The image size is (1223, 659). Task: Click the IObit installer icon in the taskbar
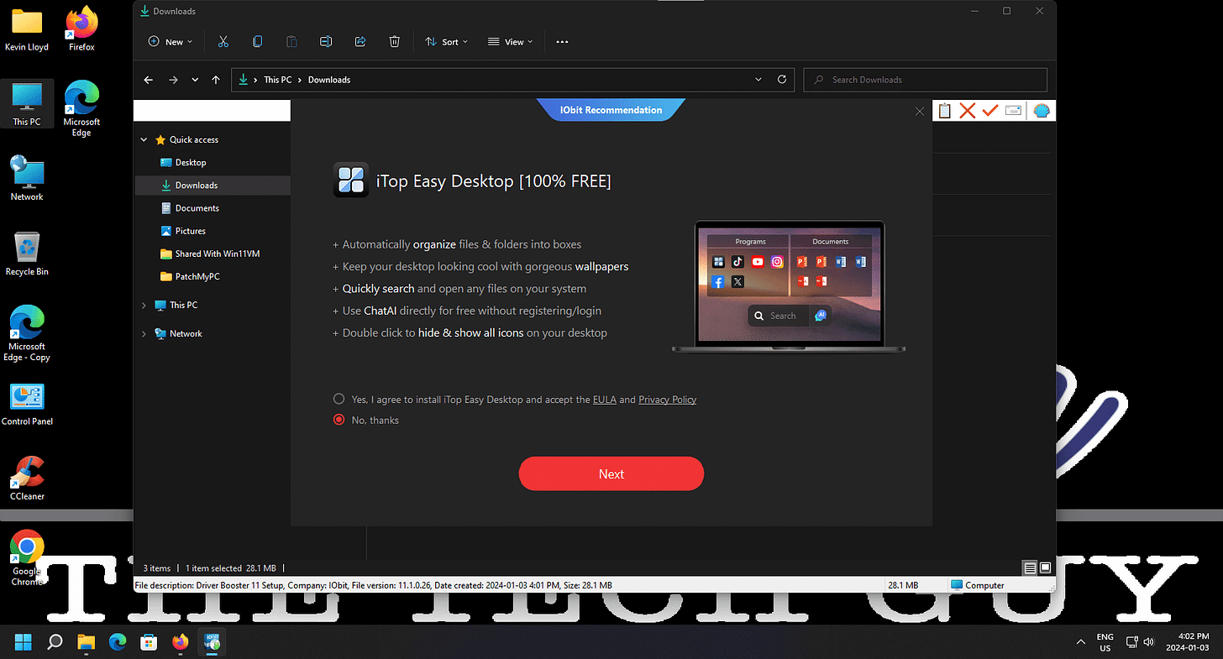[211, 642]
